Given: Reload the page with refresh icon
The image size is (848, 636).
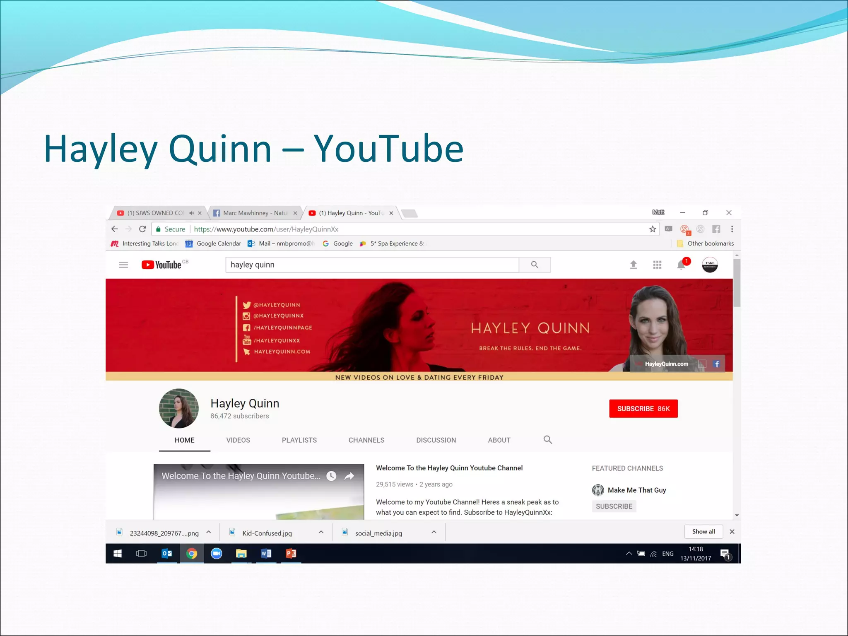Looking at the screenshot, I should click(x=142, y=229).
